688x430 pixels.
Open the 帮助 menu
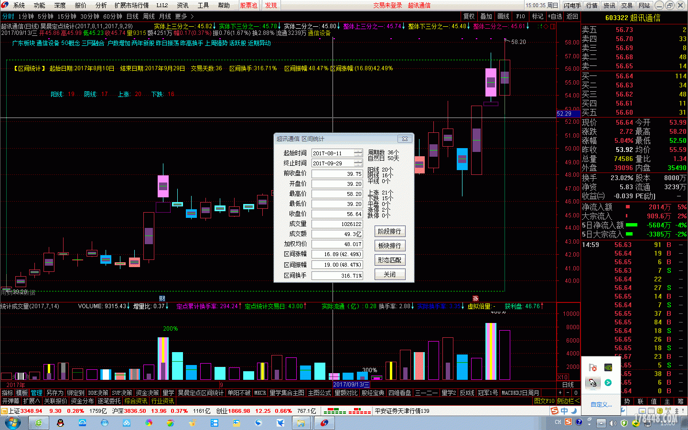click(224, 5)
